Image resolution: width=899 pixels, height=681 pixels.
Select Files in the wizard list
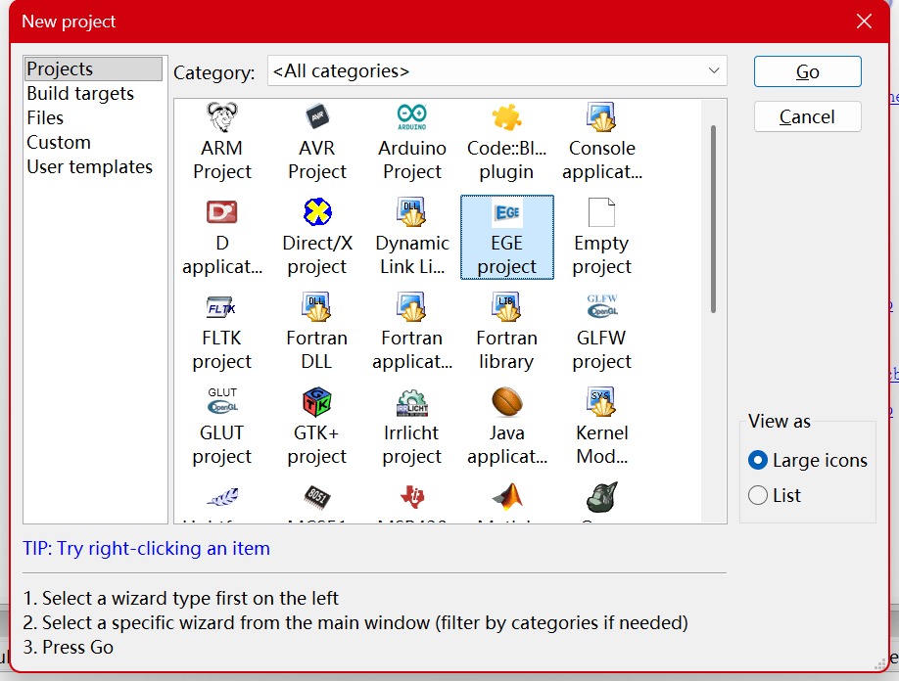pos(45,118)
